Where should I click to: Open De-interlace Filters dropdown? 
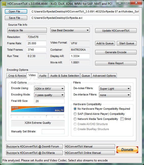click(x=115, y=95)
